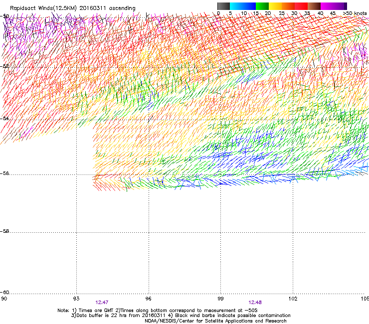
Task: Click the brown 35-40 knots legend swatch
Action: click(x=314, y=6)
